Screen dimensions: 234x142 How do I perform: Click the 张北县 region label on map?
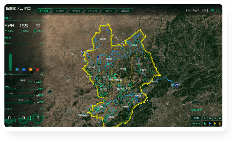pos(109,59)
